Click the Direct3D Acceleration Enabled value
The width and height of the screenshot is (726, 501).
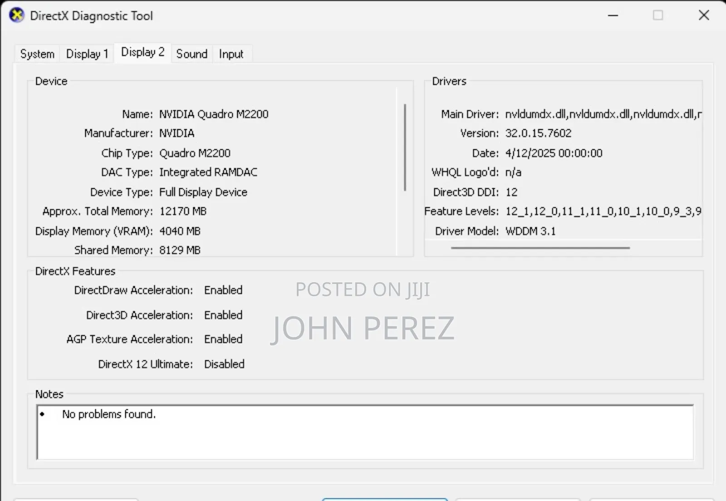pyautogui.click(x=223, y=315)
